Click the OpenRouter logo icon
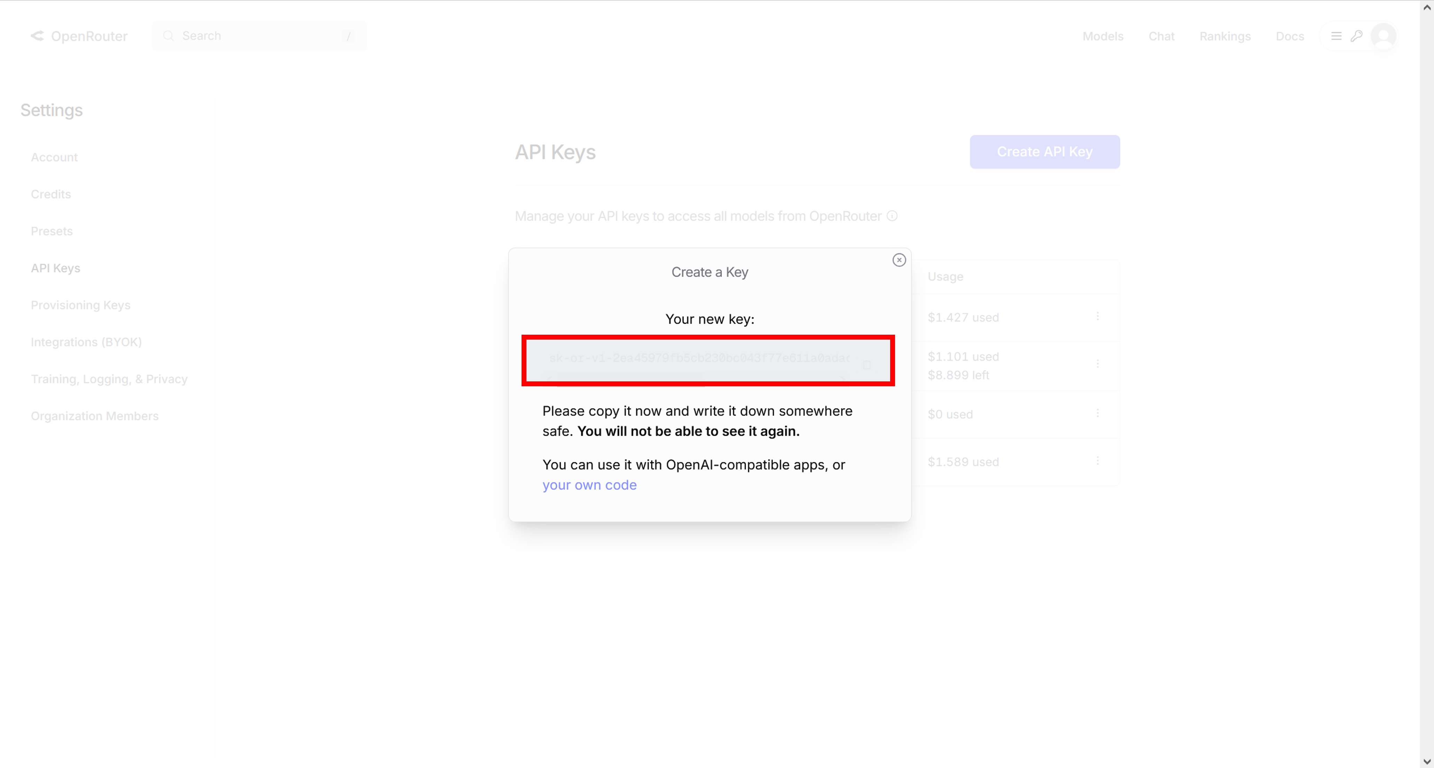This screenshot has height=768, width=1434. (37, 36)
